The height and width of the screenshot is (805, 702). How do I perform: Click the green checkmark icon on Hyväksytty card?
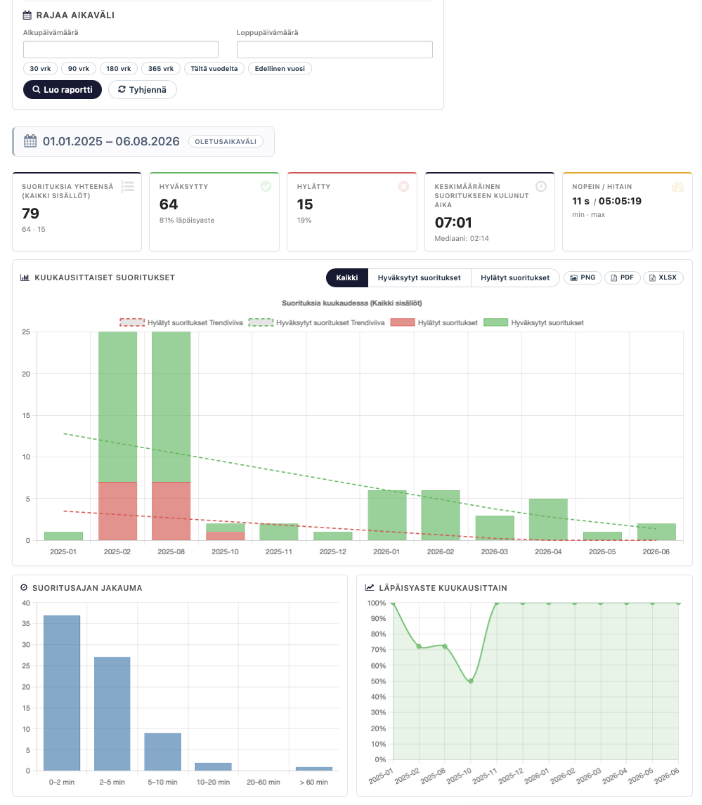[x=266, y=186]
